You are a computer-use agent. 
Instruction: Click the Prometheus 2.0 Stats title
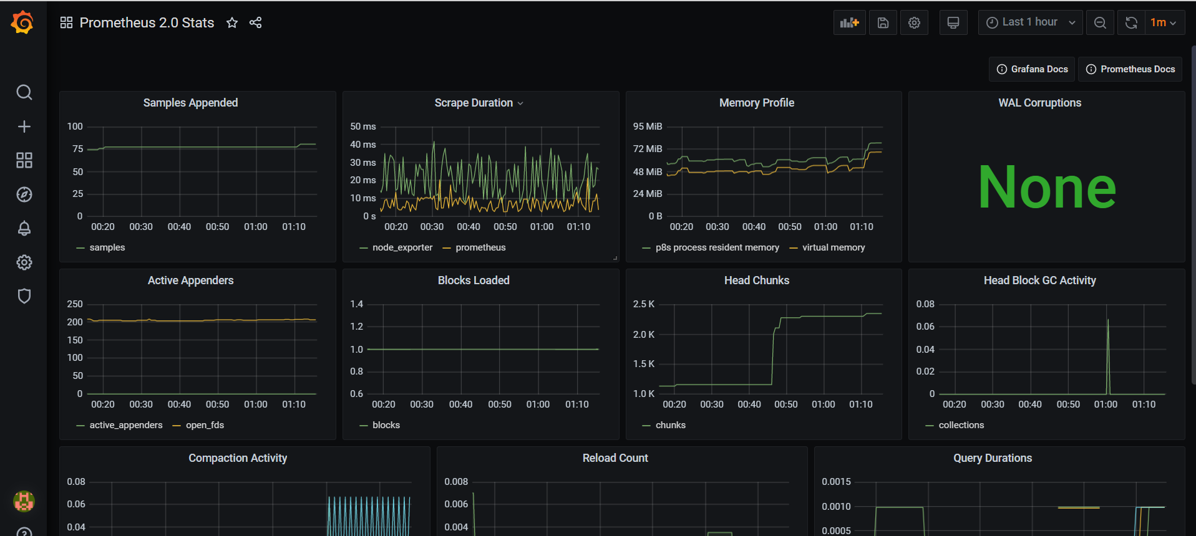tap(147, 23)
